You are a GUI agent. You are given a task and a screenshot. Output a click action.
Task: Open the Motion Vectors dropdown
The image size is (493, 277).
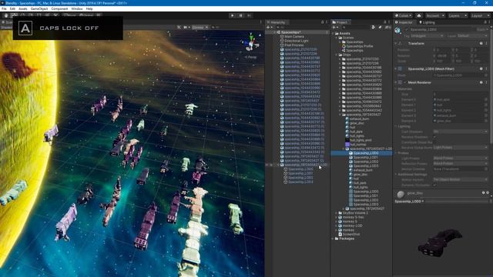click(x=461, y=179)
